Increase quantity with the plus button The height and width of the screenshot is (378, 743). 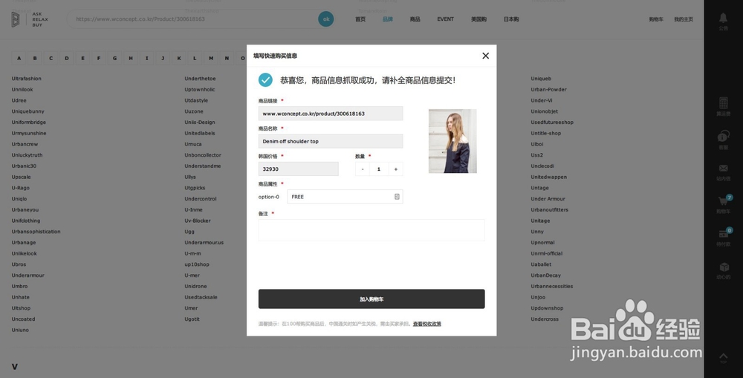[396, 169]
